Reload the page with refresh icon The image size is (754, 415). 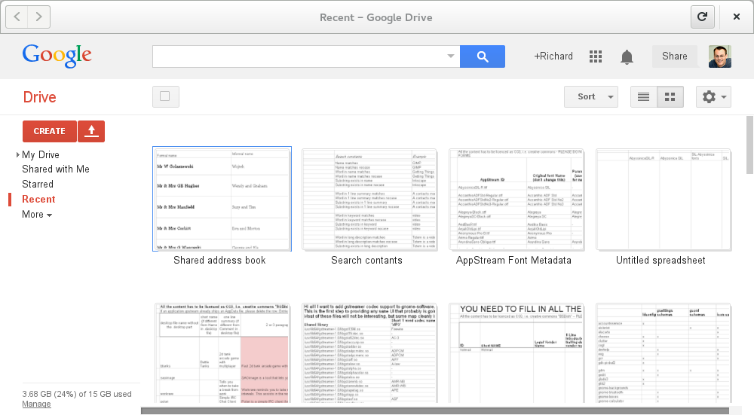[x=702, y=17]
